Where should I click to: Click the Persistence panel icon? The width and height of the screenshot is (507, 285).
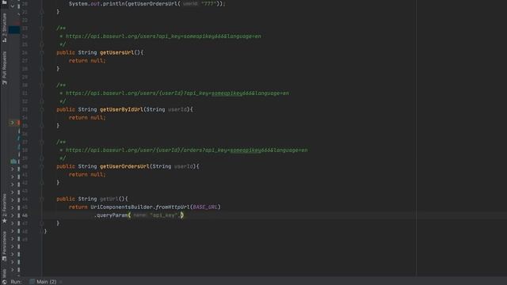click(x=5, y=259)
